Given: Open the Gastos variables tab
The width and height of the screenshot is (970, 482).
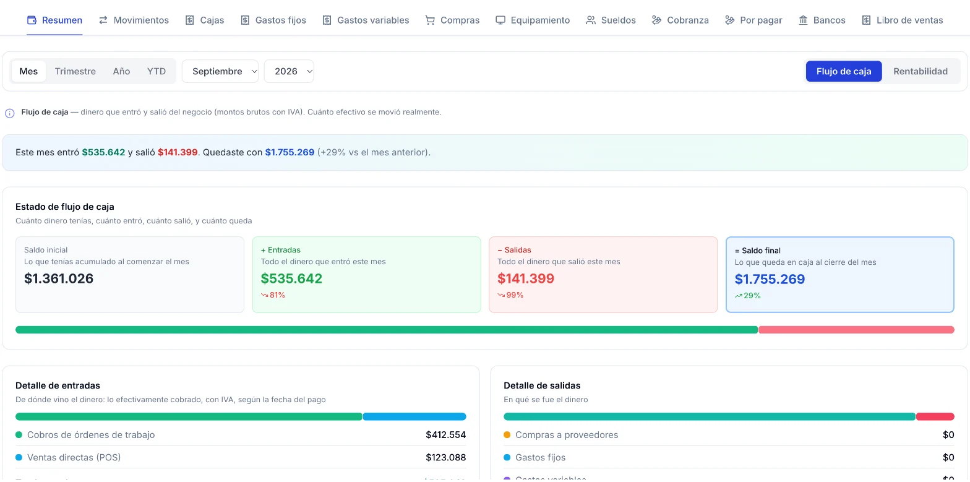Looking at the screenshot, I should point(366,20).
